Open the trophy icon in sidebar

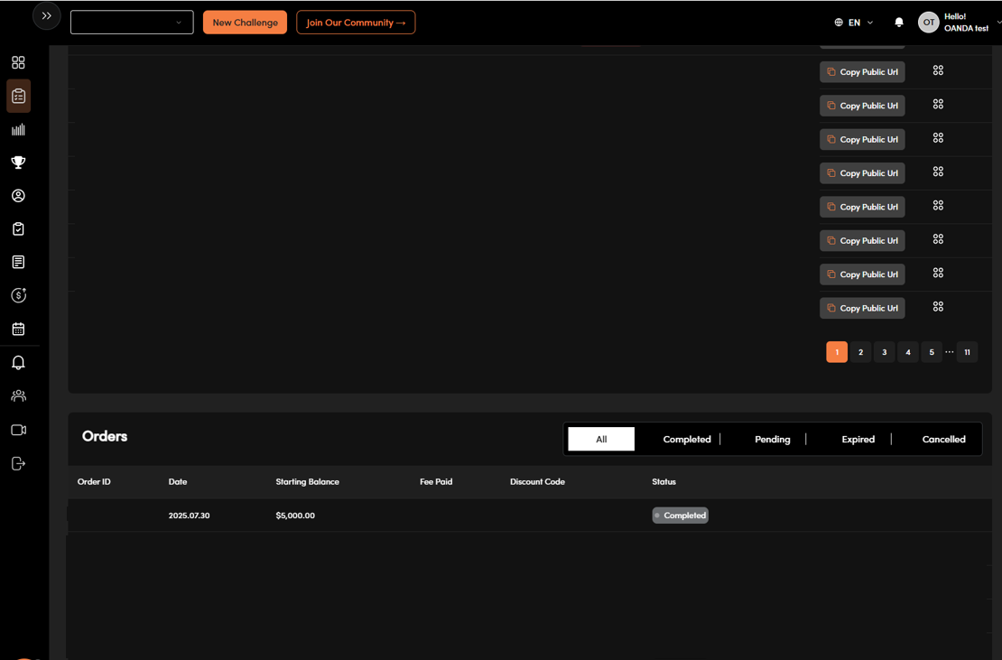coord(18,163)
